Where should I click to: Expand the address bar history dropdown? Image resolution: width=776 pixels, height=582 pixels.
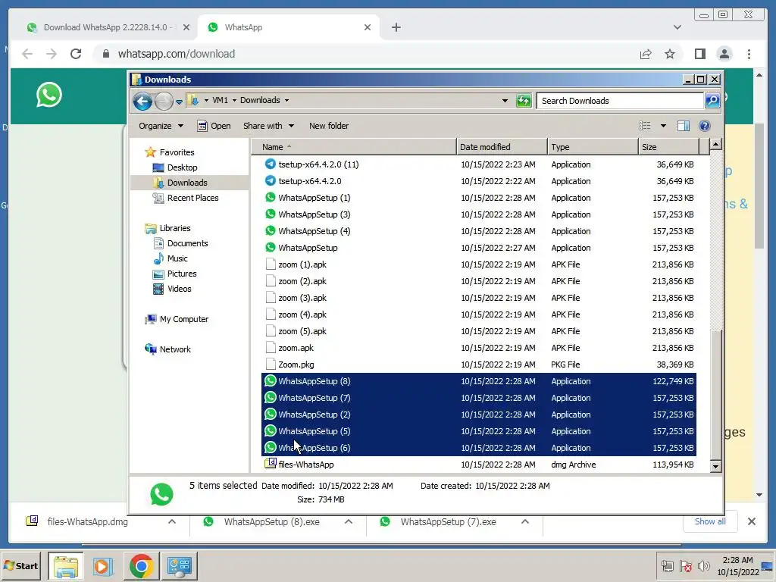click(x=505, y=101)
